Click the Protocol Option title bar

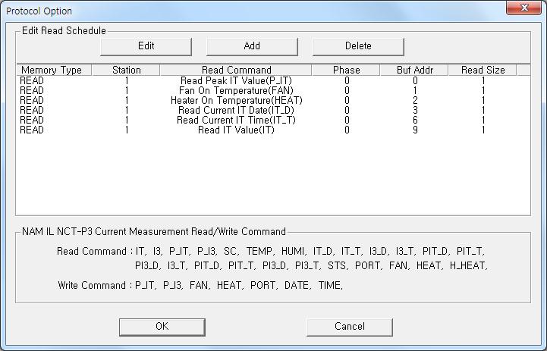click(228, 11)
